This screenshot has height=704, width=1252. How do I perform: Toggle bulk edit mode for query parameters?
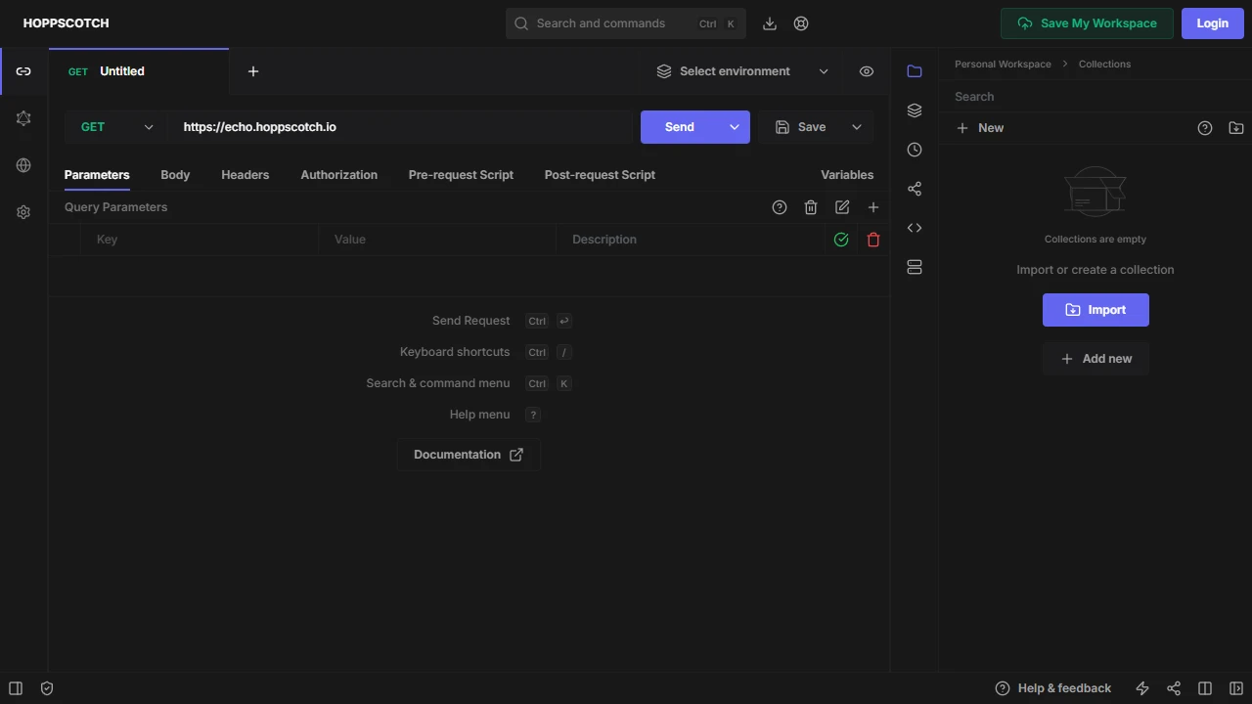842,206
